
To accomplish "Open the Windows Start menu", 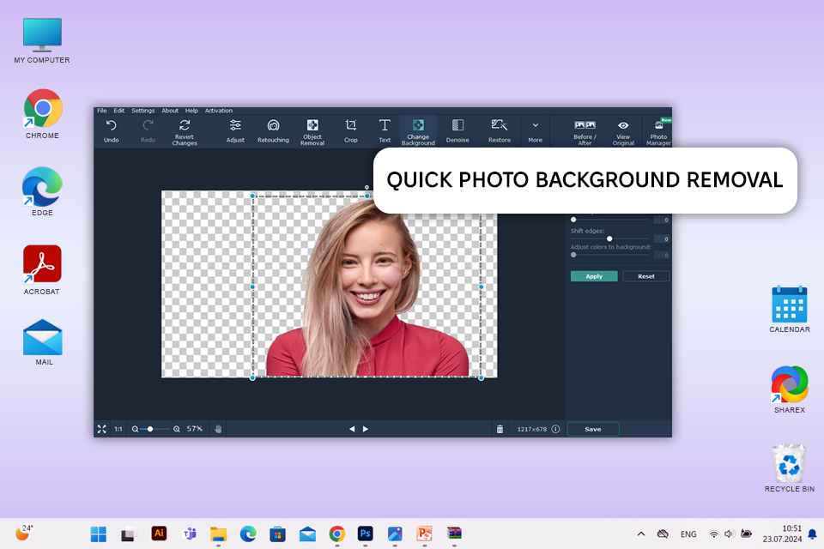I will click(x=98, y=534).
